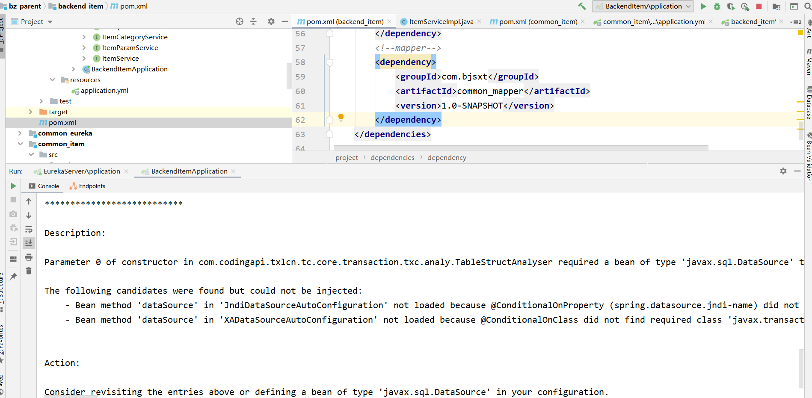The image size is (812, 398).
Task: Open the common_item application.yml editor tab
Action: click(653, 21)
